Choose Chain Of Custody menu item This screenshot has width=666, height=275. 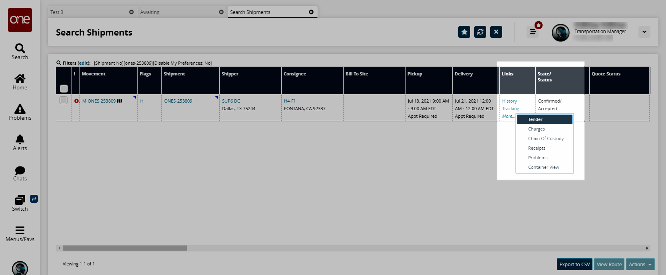[546, 138]
